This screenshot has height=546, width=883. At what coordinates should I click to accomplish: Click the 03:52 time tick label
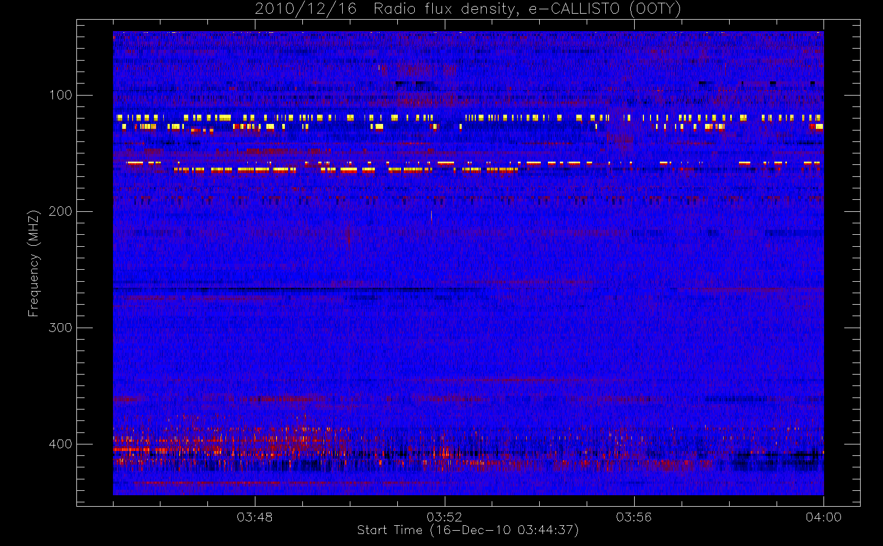(444, 517)
